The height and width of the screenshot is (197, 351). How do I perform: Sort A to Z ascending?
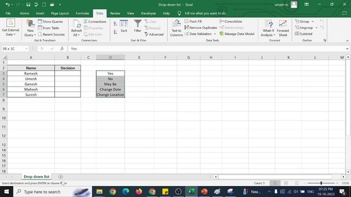tap(115, 24)
